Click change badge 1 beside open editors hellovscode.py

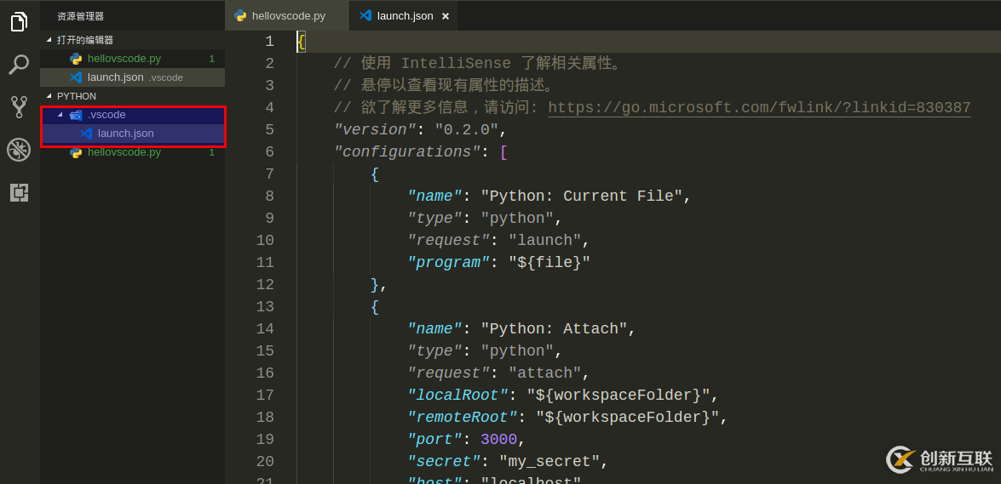pos(212,59)
